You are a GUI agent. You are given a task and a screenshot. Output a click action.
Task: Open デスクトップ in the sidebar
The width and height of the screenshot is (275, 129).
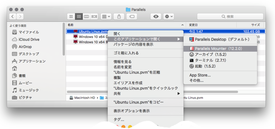click(25, 54)
